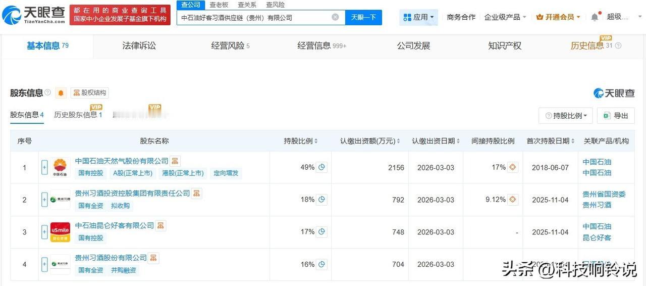Expand row 4 with the plus button
This screenshot has height=286, width=646.
coord(44,264)
